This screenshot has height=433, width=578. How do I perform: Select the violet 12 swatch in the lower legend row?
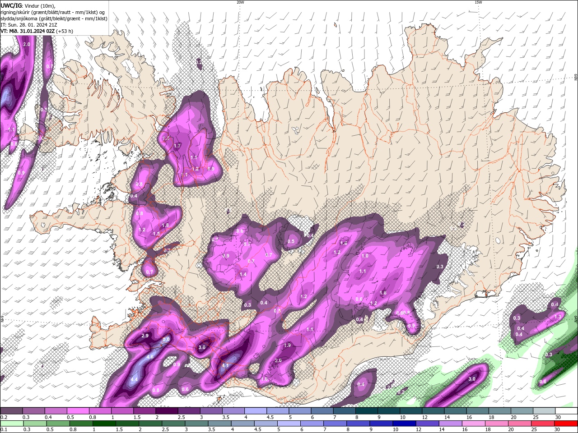click(x=427, y=424)
